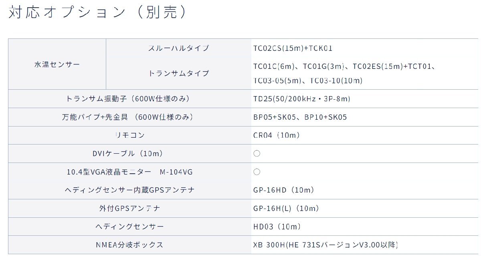481x259 pixels.
Task: Click the circle mark in the DVIケーブル row
Action: coord(257,154)
